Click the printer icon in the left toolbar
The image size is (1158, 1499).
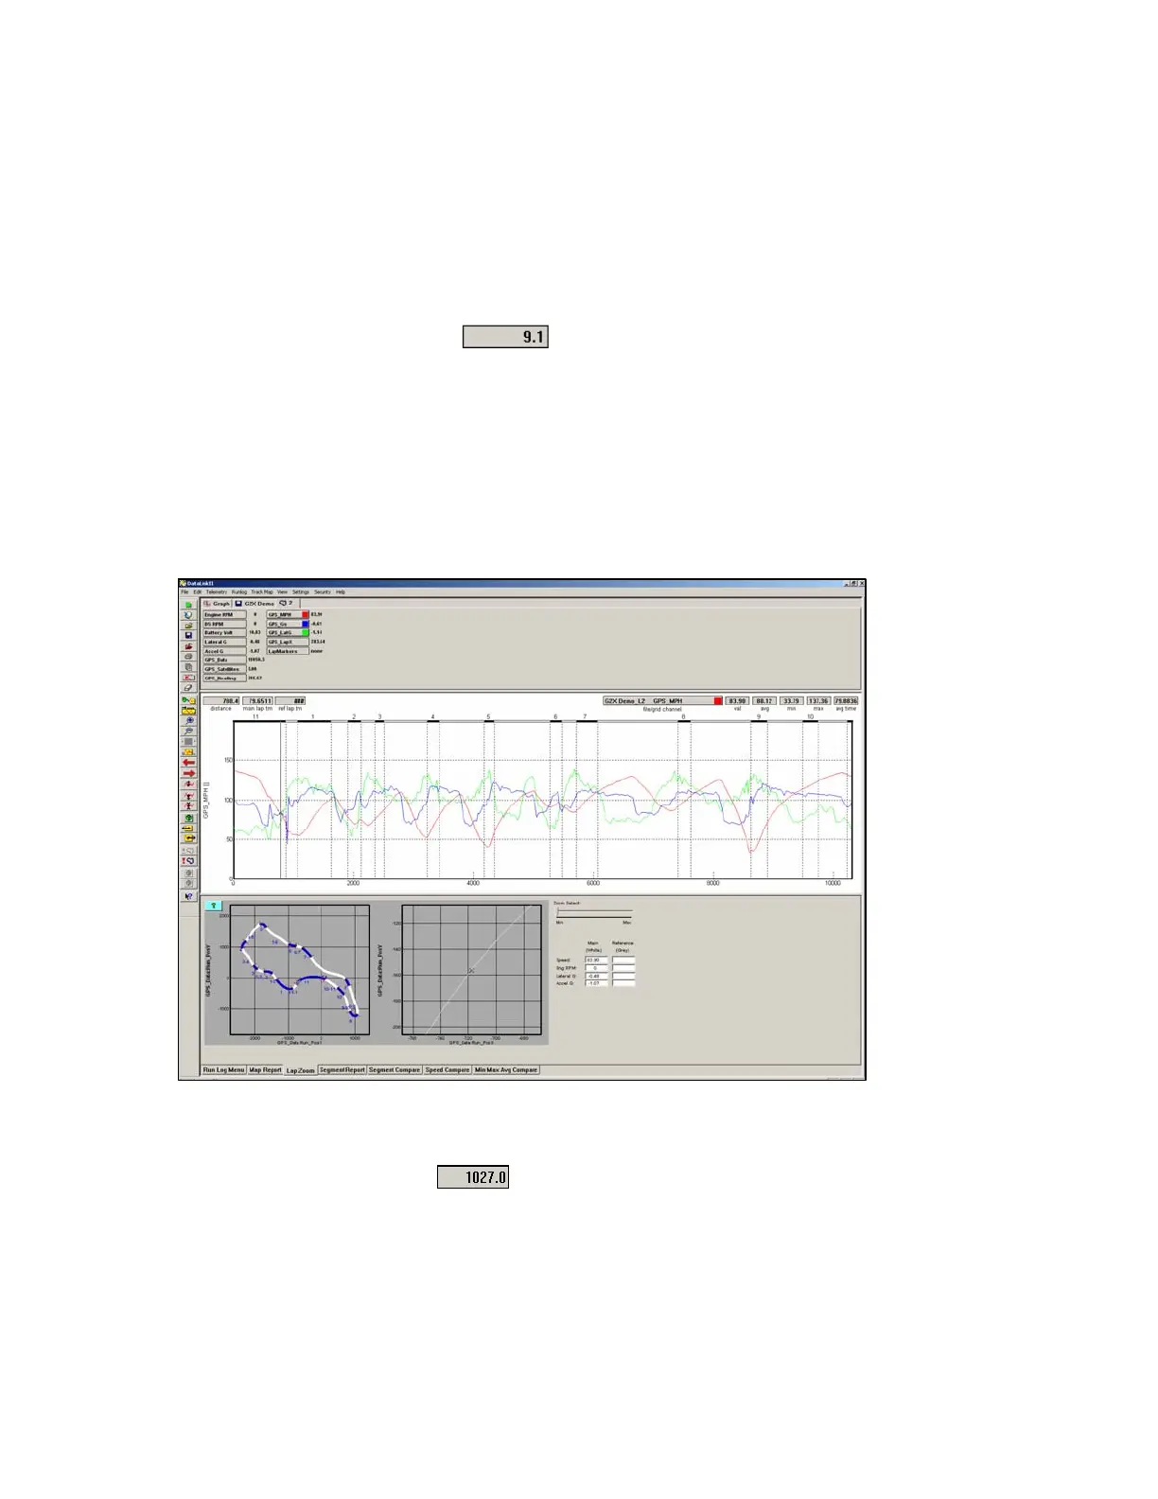188,657
